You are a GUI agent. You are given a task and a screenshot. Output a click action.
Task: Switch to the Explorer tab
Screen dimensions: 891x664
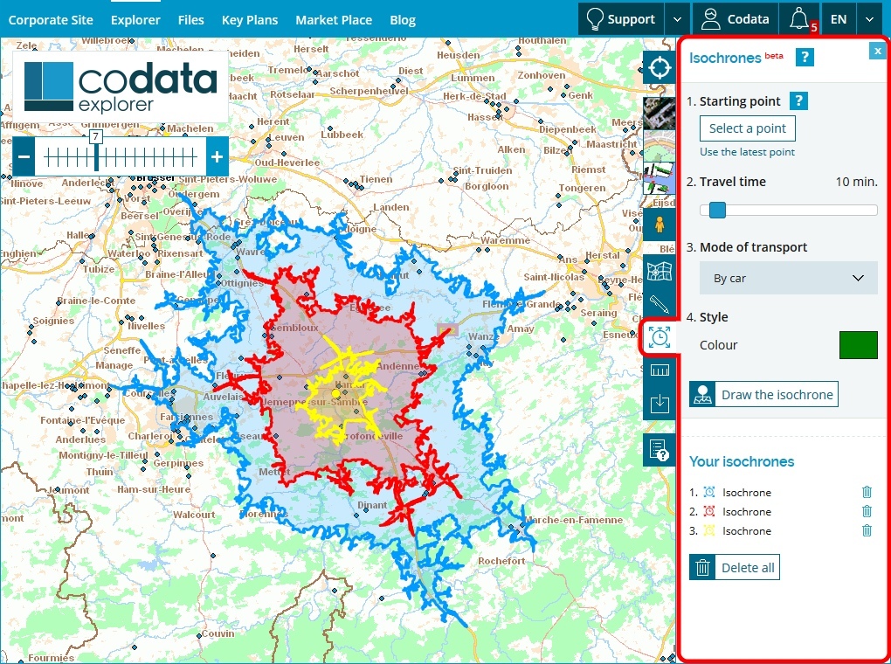135,19
